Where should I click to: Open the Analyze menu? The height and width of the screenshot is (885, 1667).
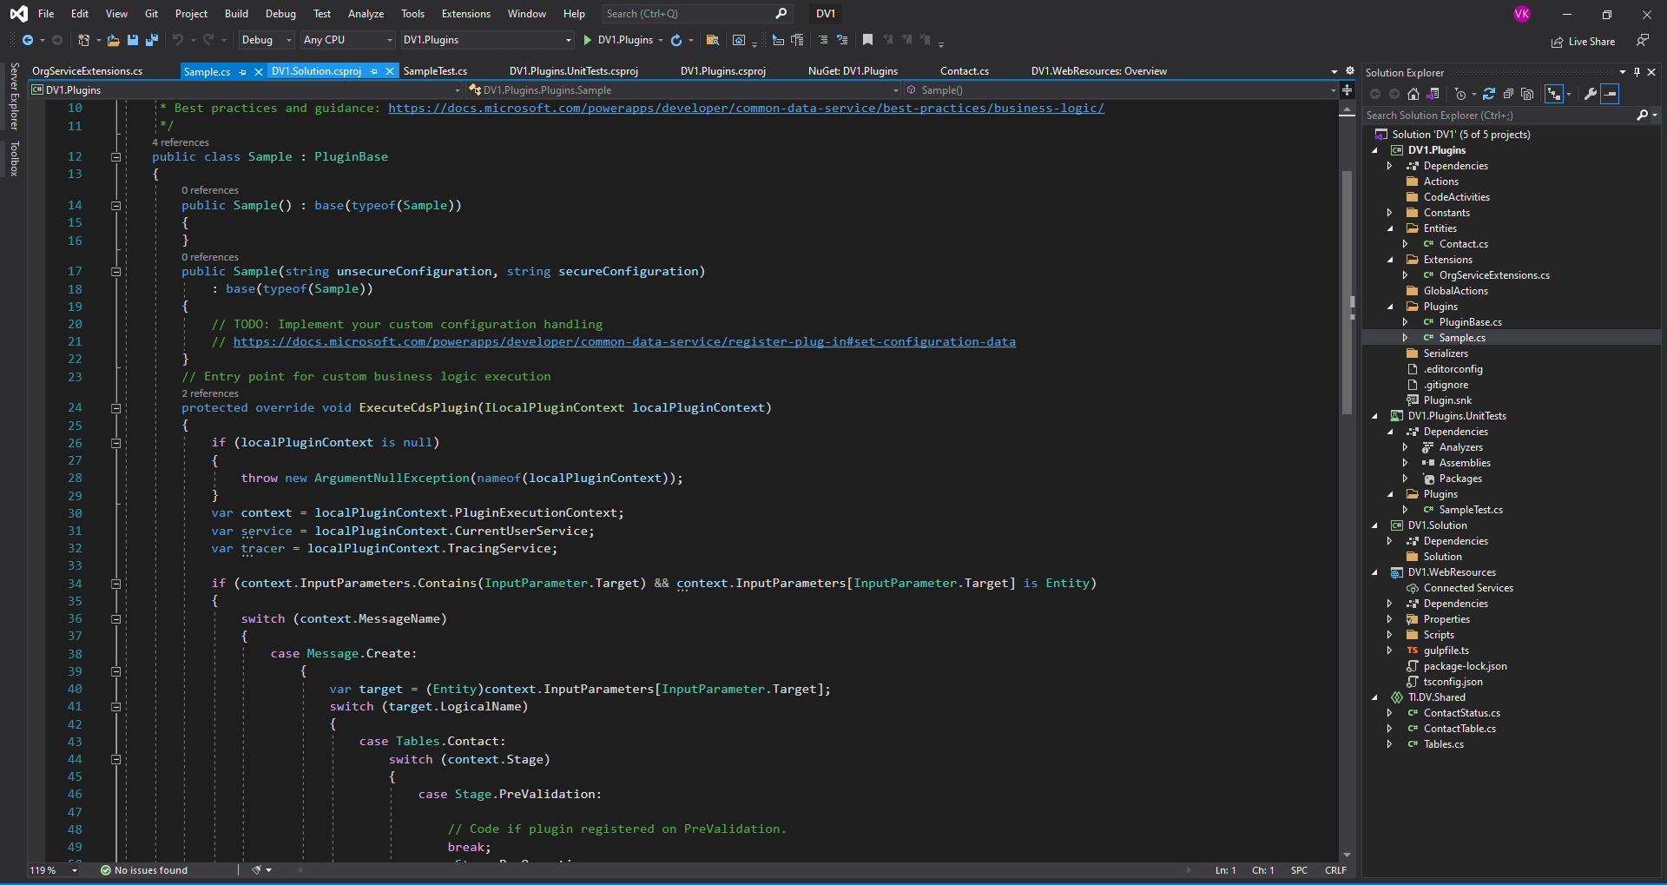tap(366, 13)
